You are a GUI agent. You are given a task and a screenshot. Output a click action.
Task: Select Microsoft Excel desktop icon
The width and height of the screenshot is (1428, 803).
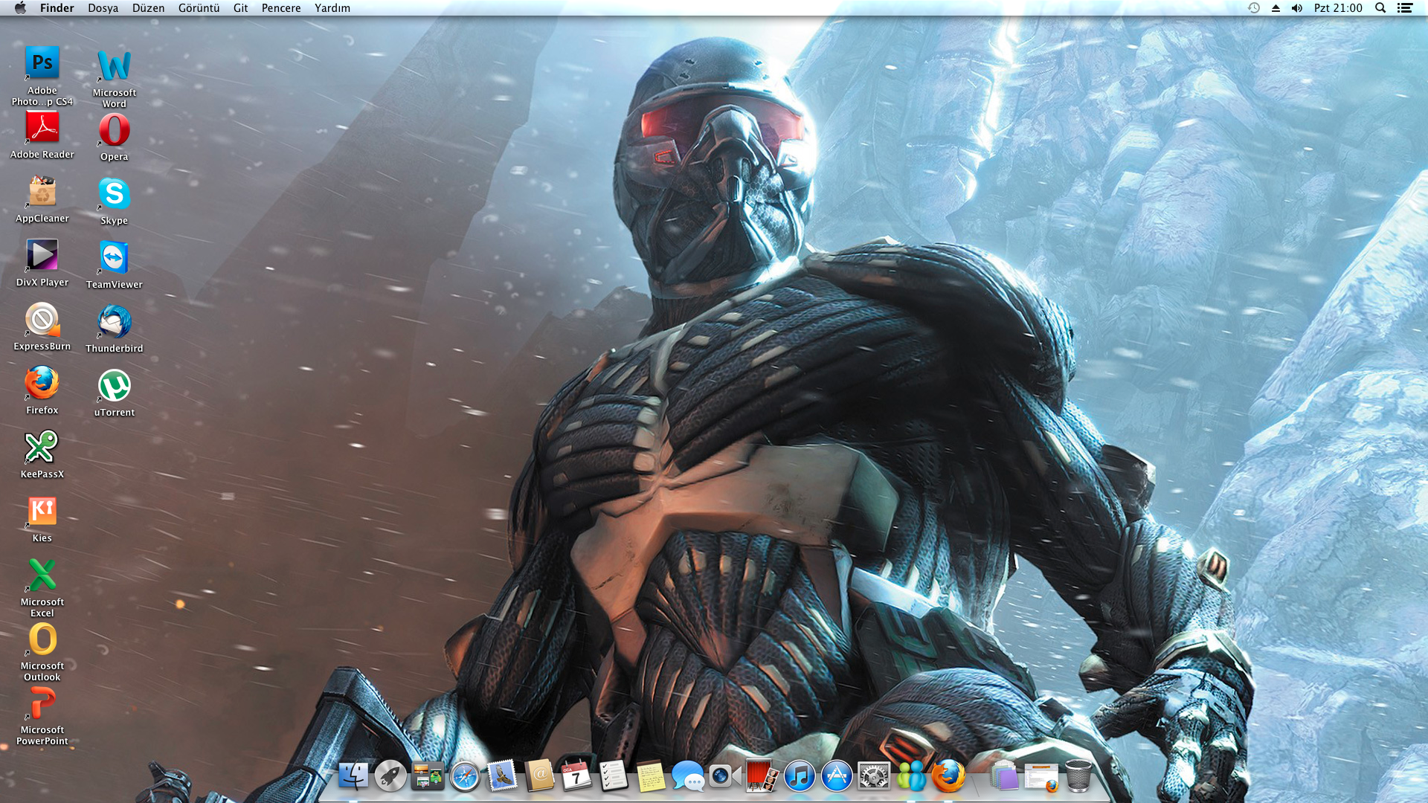point(42,575)
